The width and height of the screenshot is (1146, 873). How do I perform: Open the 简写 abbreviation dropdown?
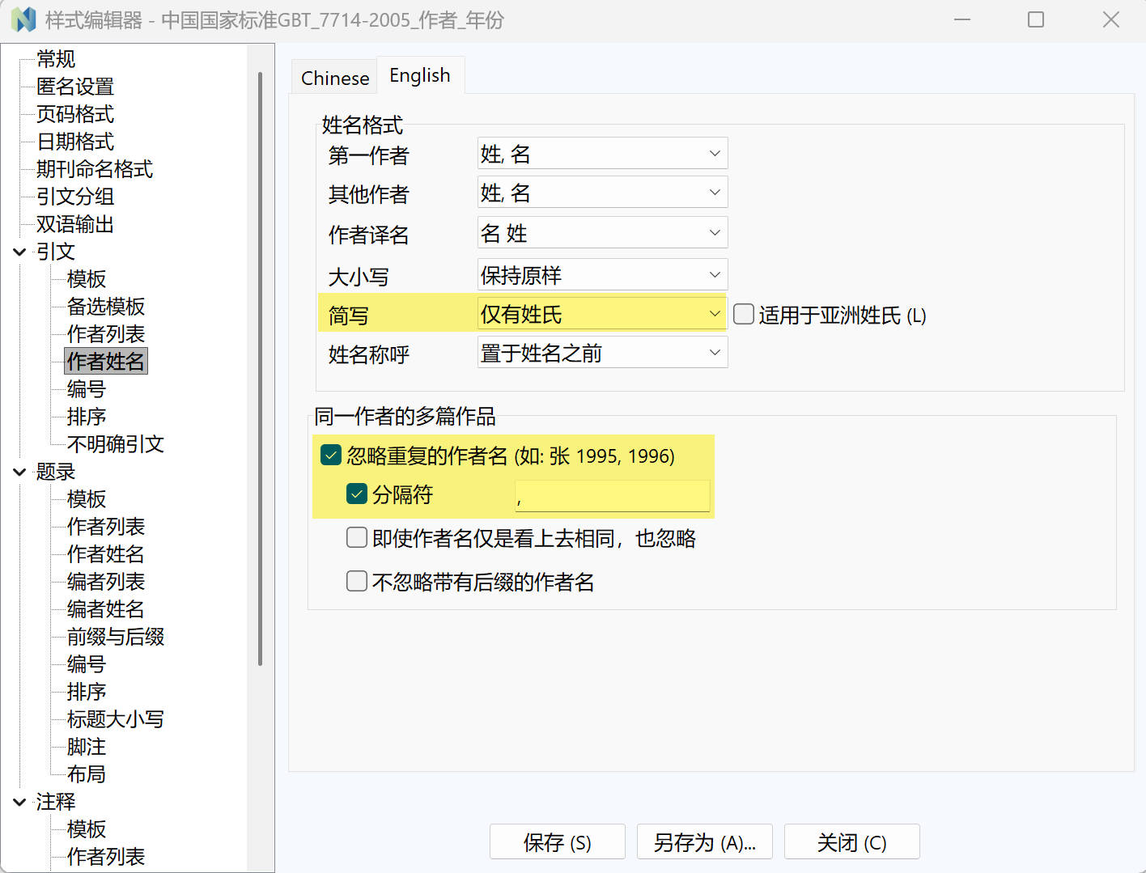pos(602,314)
